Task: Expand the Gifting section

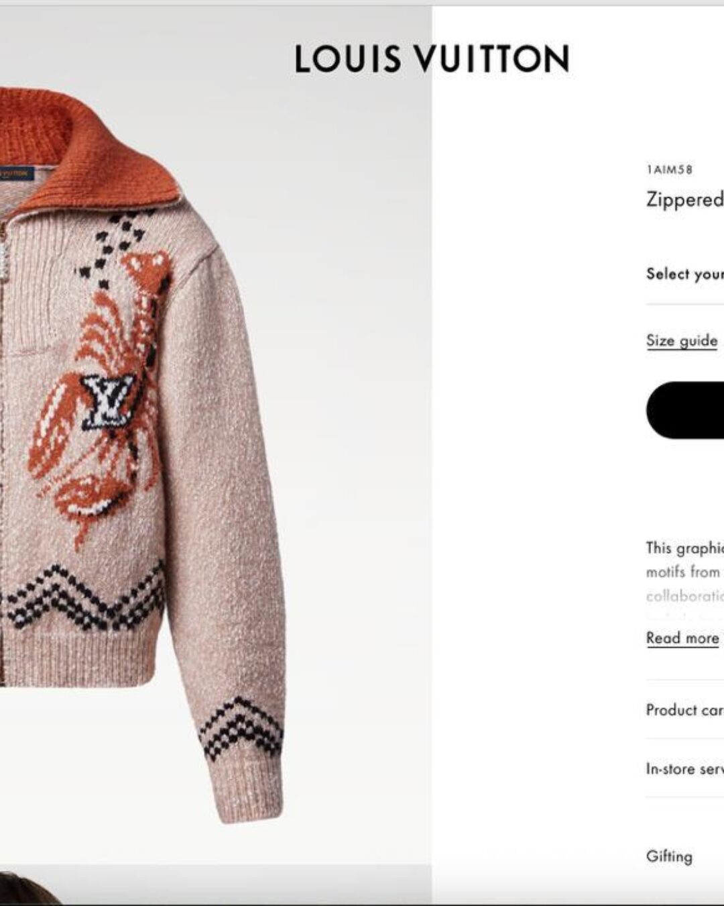Action: (x=684, y=856)
